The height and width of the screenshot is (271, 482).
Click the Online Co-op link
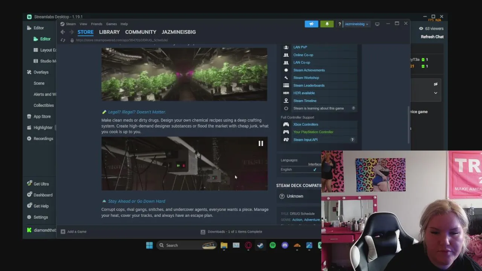(x=303, y=55)
